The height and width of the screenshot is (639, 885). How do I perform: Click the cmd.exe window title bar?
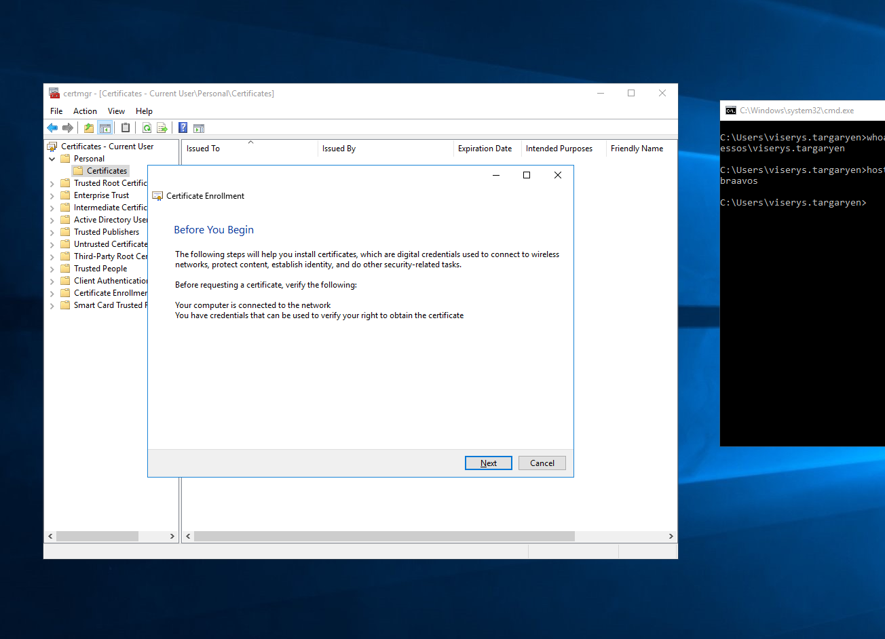pyautogui.click(x=802, y=110)
